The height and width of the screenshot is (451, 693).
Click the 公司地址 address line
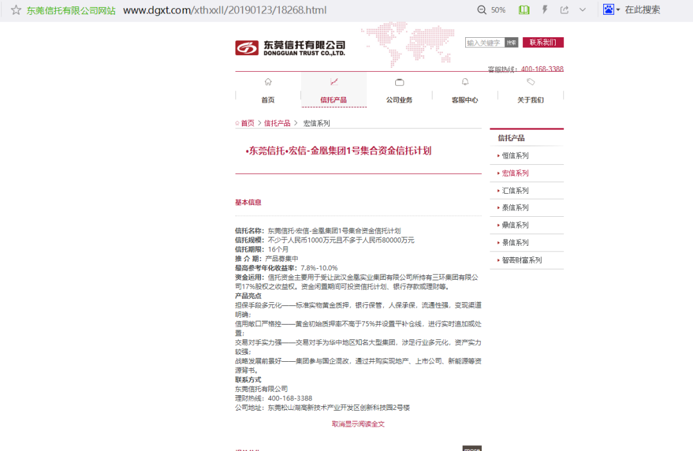click(x=323, y=408)
